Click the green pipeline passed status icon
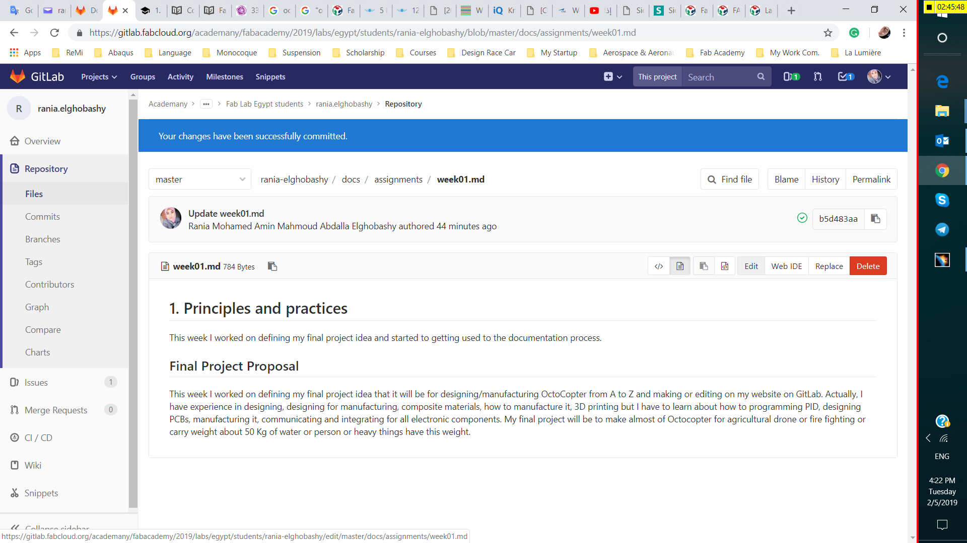 802,218
